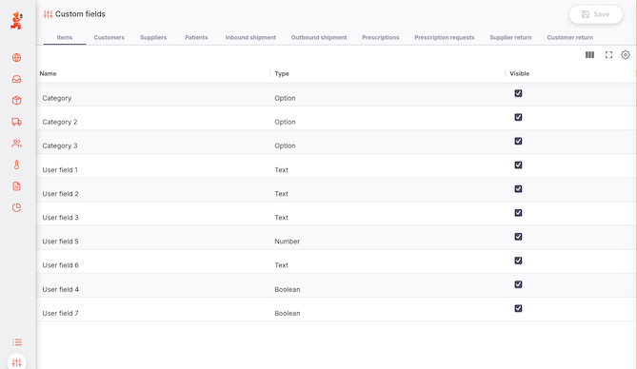Click 'Option' type in Category 2 row
637x369 pixels.
[x=285, y=122]
